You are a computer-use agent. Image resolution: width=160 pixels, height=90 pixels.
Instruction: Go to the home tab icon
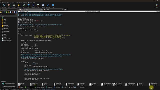(x=20, y=10)
